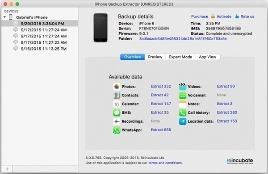Click Extract 42 for Contacts
Screen dimensions: 268x174
[159, 95]
